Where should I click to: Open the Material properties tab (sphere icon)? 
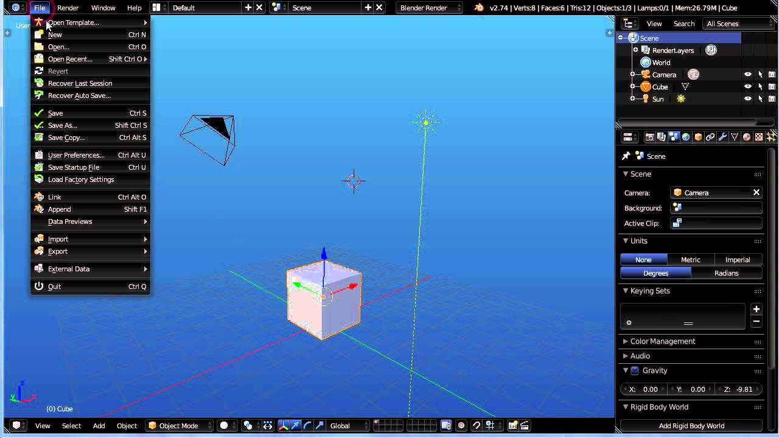(x=747, y=137)
